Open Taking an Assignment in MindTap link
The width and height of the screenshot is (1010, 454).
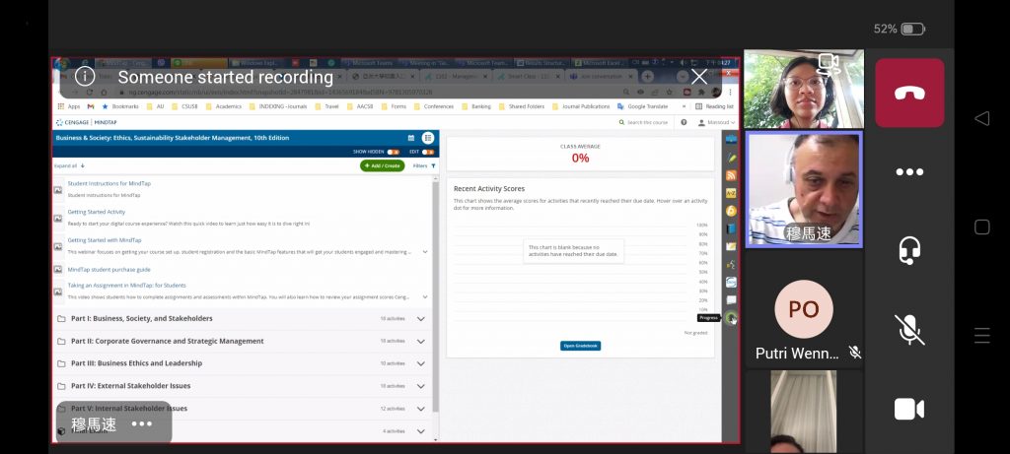[x=127, y=285]
